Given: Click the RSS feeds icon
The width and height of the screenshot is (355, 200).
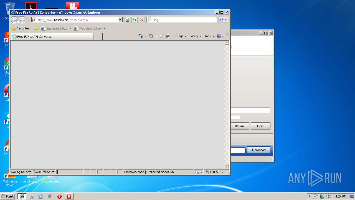Looking at the screenshot, I should 151,36.
